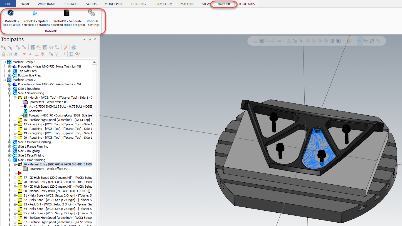The width and height of the screenshot is (402, 226).
Task: Toggle the Toolpaths panel pin
Action: click(x=90, y=39)
